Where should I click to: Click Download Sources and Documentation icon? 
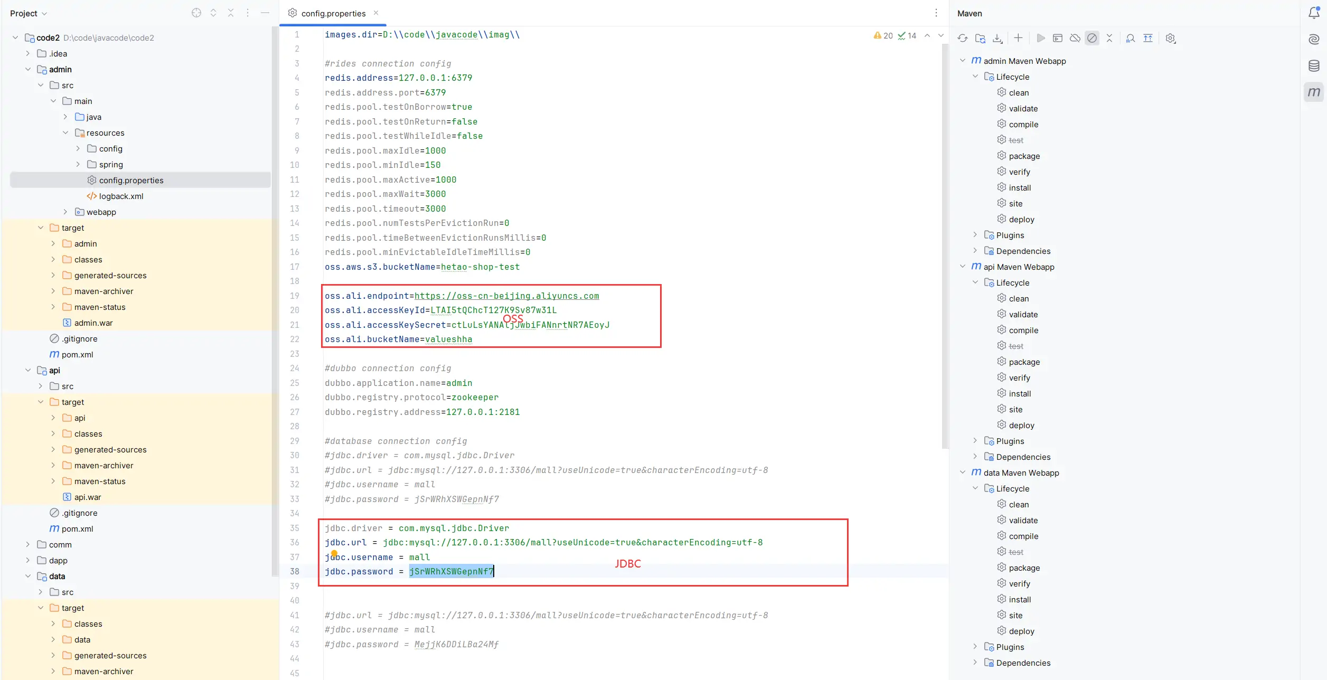click(x=997, y=38)
